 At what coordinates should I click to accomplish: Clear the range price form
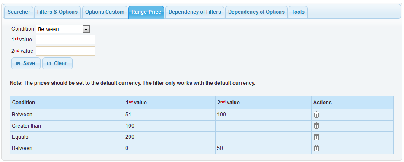point(57,63)
